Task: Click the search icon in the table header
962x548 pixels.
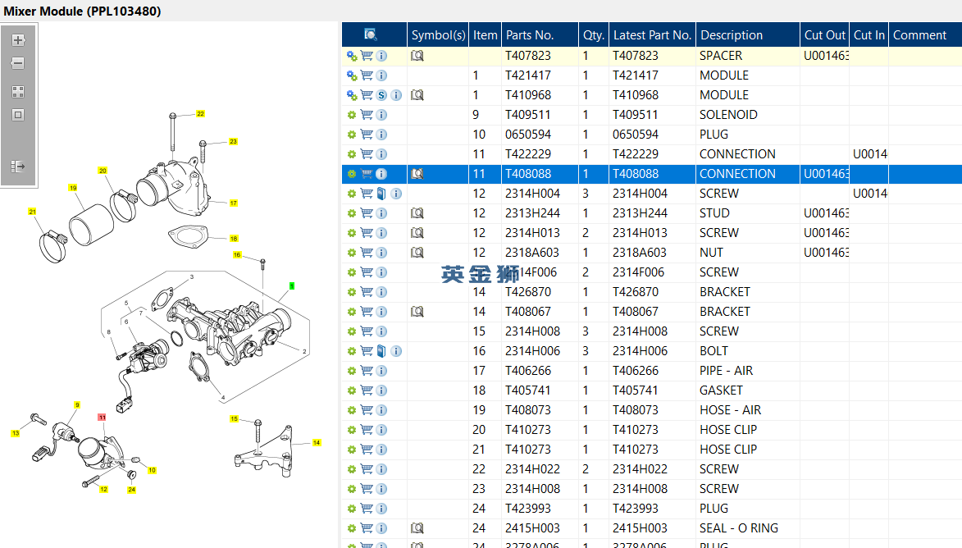Action: pos(371,35)
